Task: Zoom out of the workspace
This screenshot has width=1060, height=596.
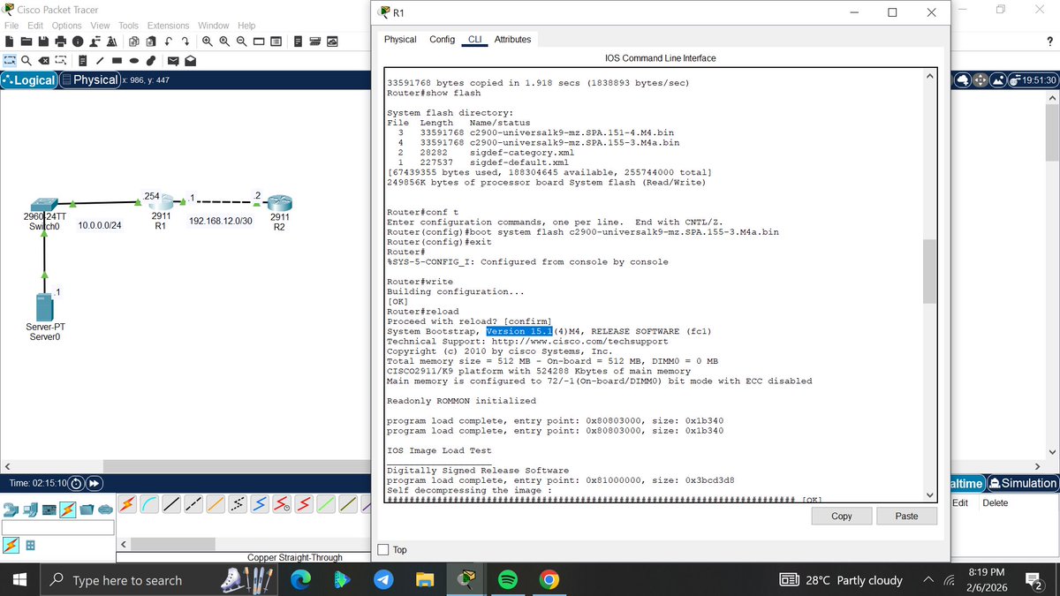Action: coord(240,41)
